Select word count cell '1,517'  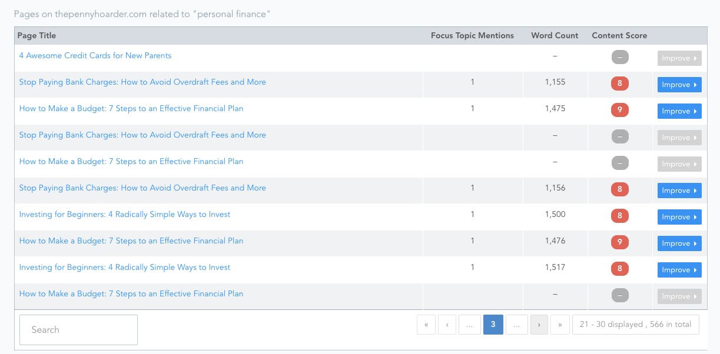pos(555,267)
